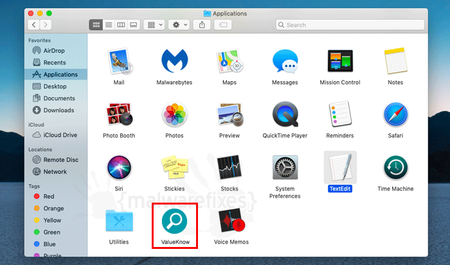Select the Maps app icon
The width and height of the screenshot is (450, 265).
[230, 61]
